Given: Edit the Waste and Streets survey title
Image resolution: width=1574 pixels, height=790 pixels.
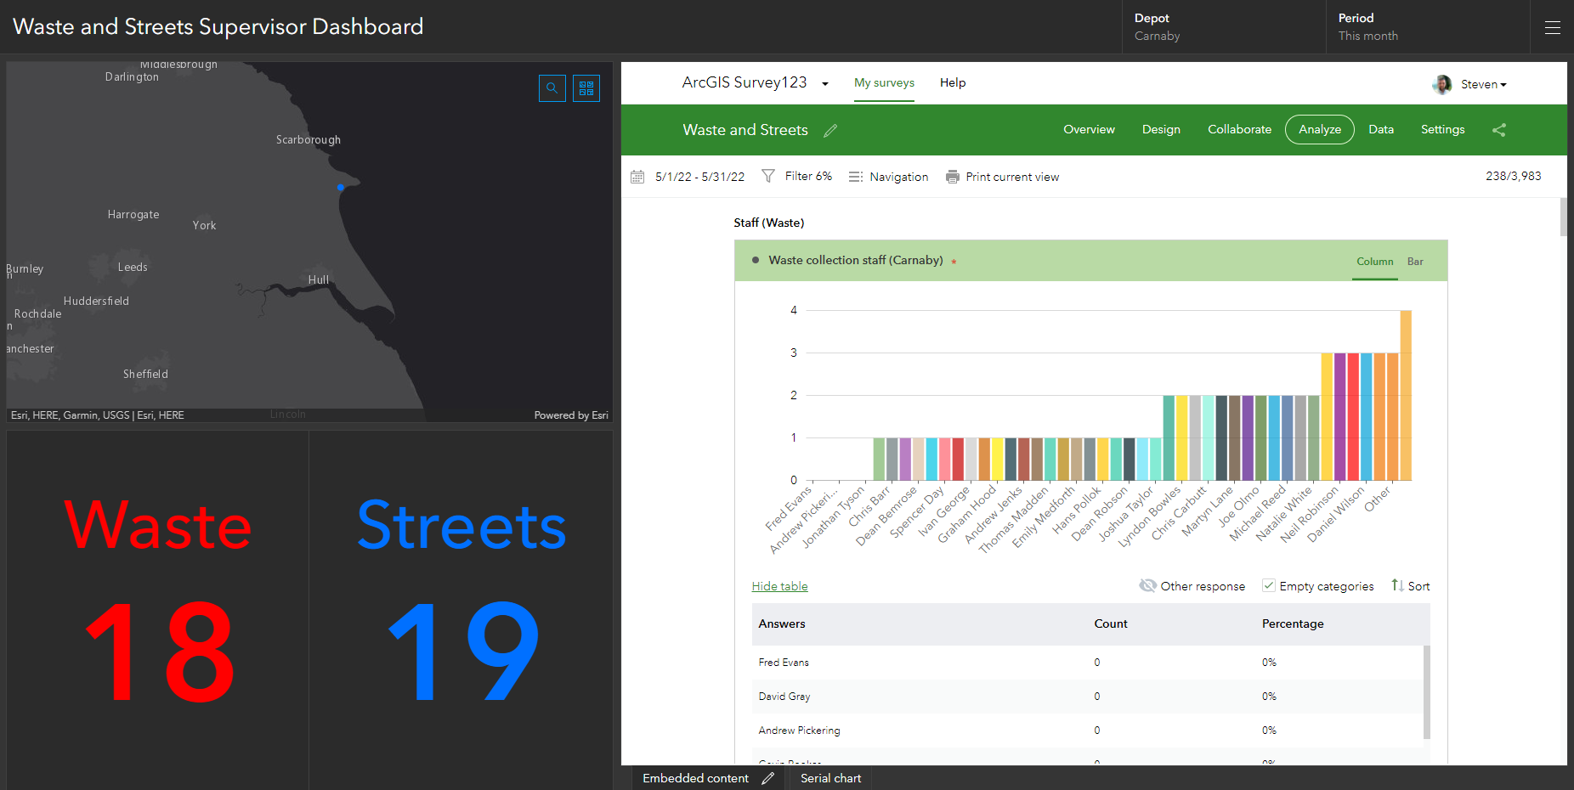Looking at the screenshot, I should pos(830,130).
